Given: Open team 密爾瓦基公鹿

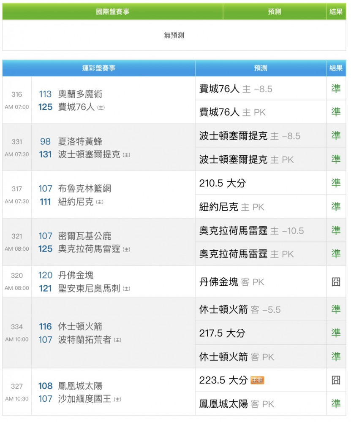Looking at the screenshot, I should click(x=84, y=236).
